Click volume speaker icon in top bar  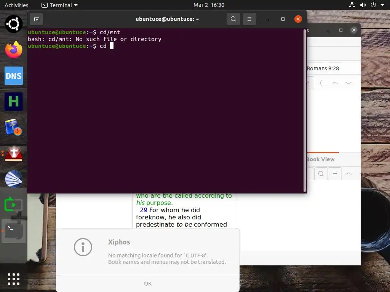coord(363,5)
